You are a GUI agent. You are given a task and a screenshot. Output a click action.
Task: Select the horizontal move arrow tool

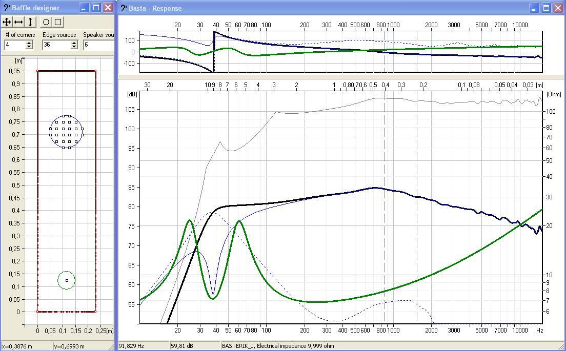point(18,22)
